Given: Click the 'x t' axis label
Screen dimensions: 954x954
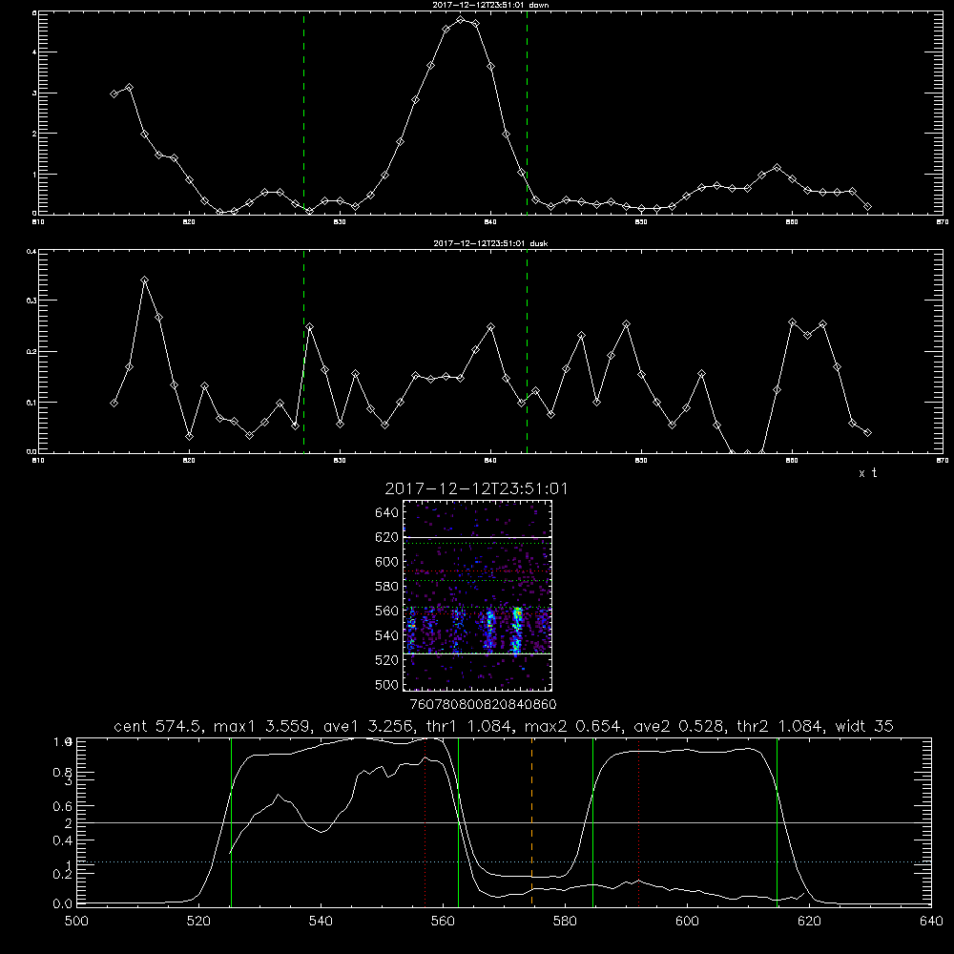Looking at the screenshot, I should 867,473.
